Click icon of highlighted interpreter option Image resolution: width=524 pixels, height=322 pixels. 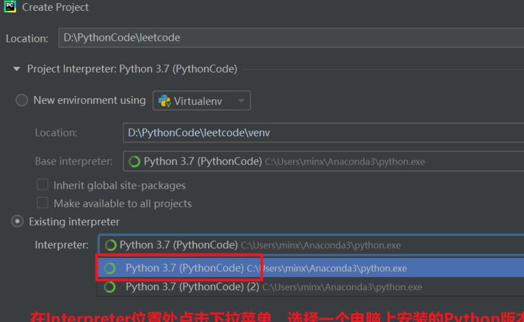[110, 268]
